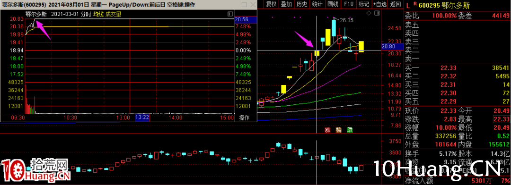Open the 历史 history view
This screenshot has width=511, height=185.
(x=302, y=4)
